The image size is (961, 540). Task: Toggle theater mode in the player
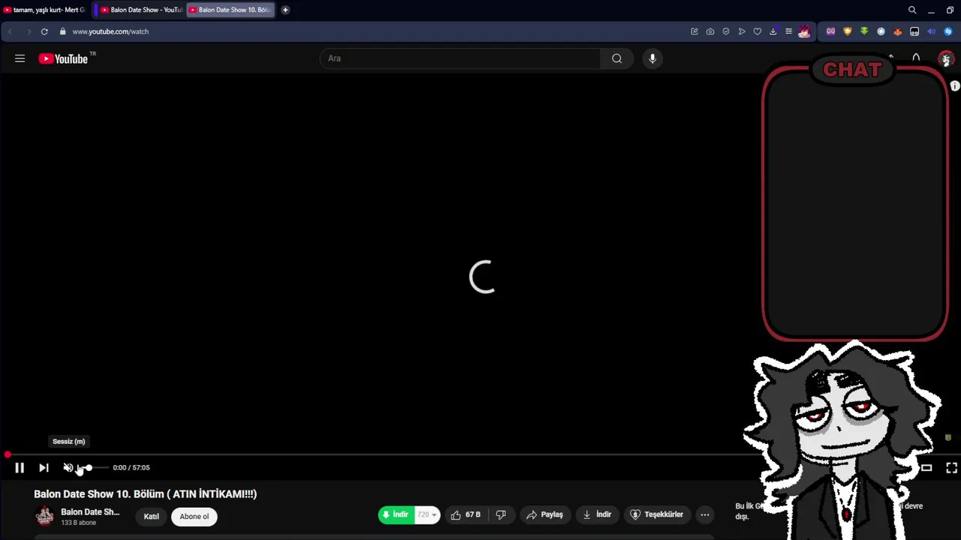(x=926, y=467)
